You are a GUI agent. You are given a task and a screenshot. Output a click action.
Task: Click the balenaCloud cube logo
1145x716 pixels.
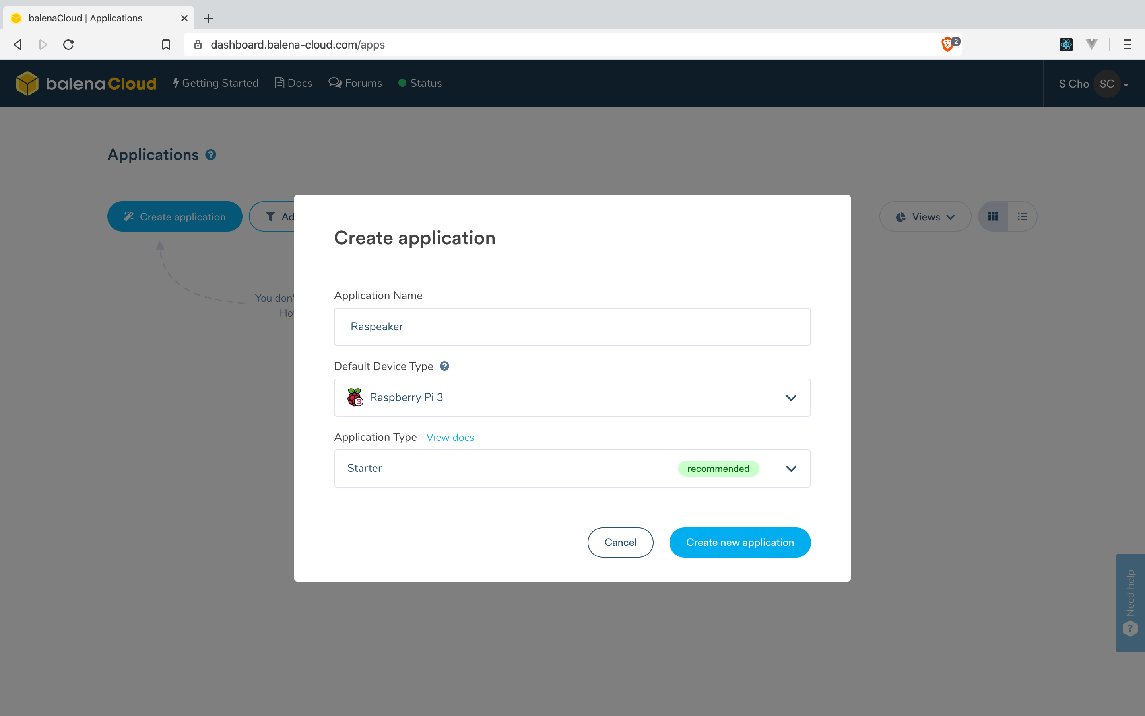[x=27, y=84]
